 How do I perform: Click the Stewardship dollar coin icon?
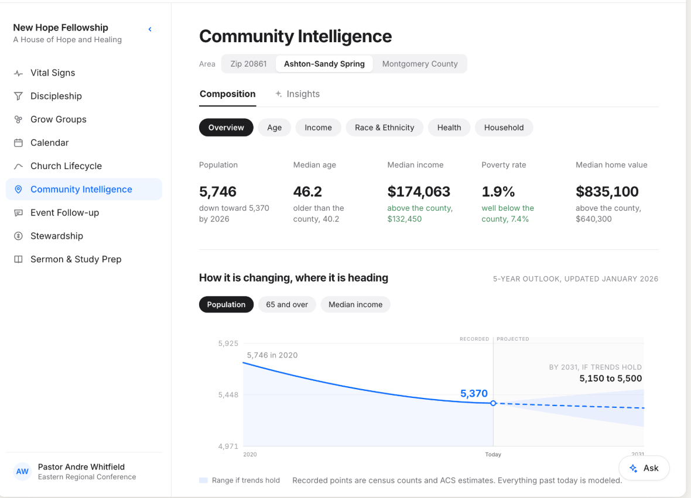click(18, 236)
